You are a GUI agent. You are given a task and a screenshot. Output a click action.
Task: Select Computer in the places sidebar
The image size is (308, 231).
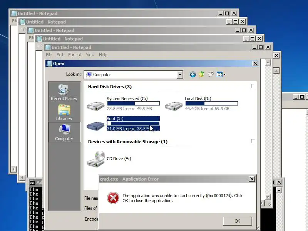click(64, 132)
